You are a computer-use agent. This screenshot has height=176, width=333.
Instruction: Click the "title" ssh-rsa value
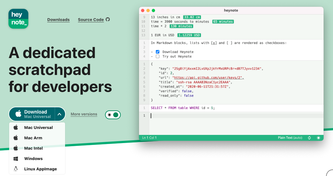[203, 82]
